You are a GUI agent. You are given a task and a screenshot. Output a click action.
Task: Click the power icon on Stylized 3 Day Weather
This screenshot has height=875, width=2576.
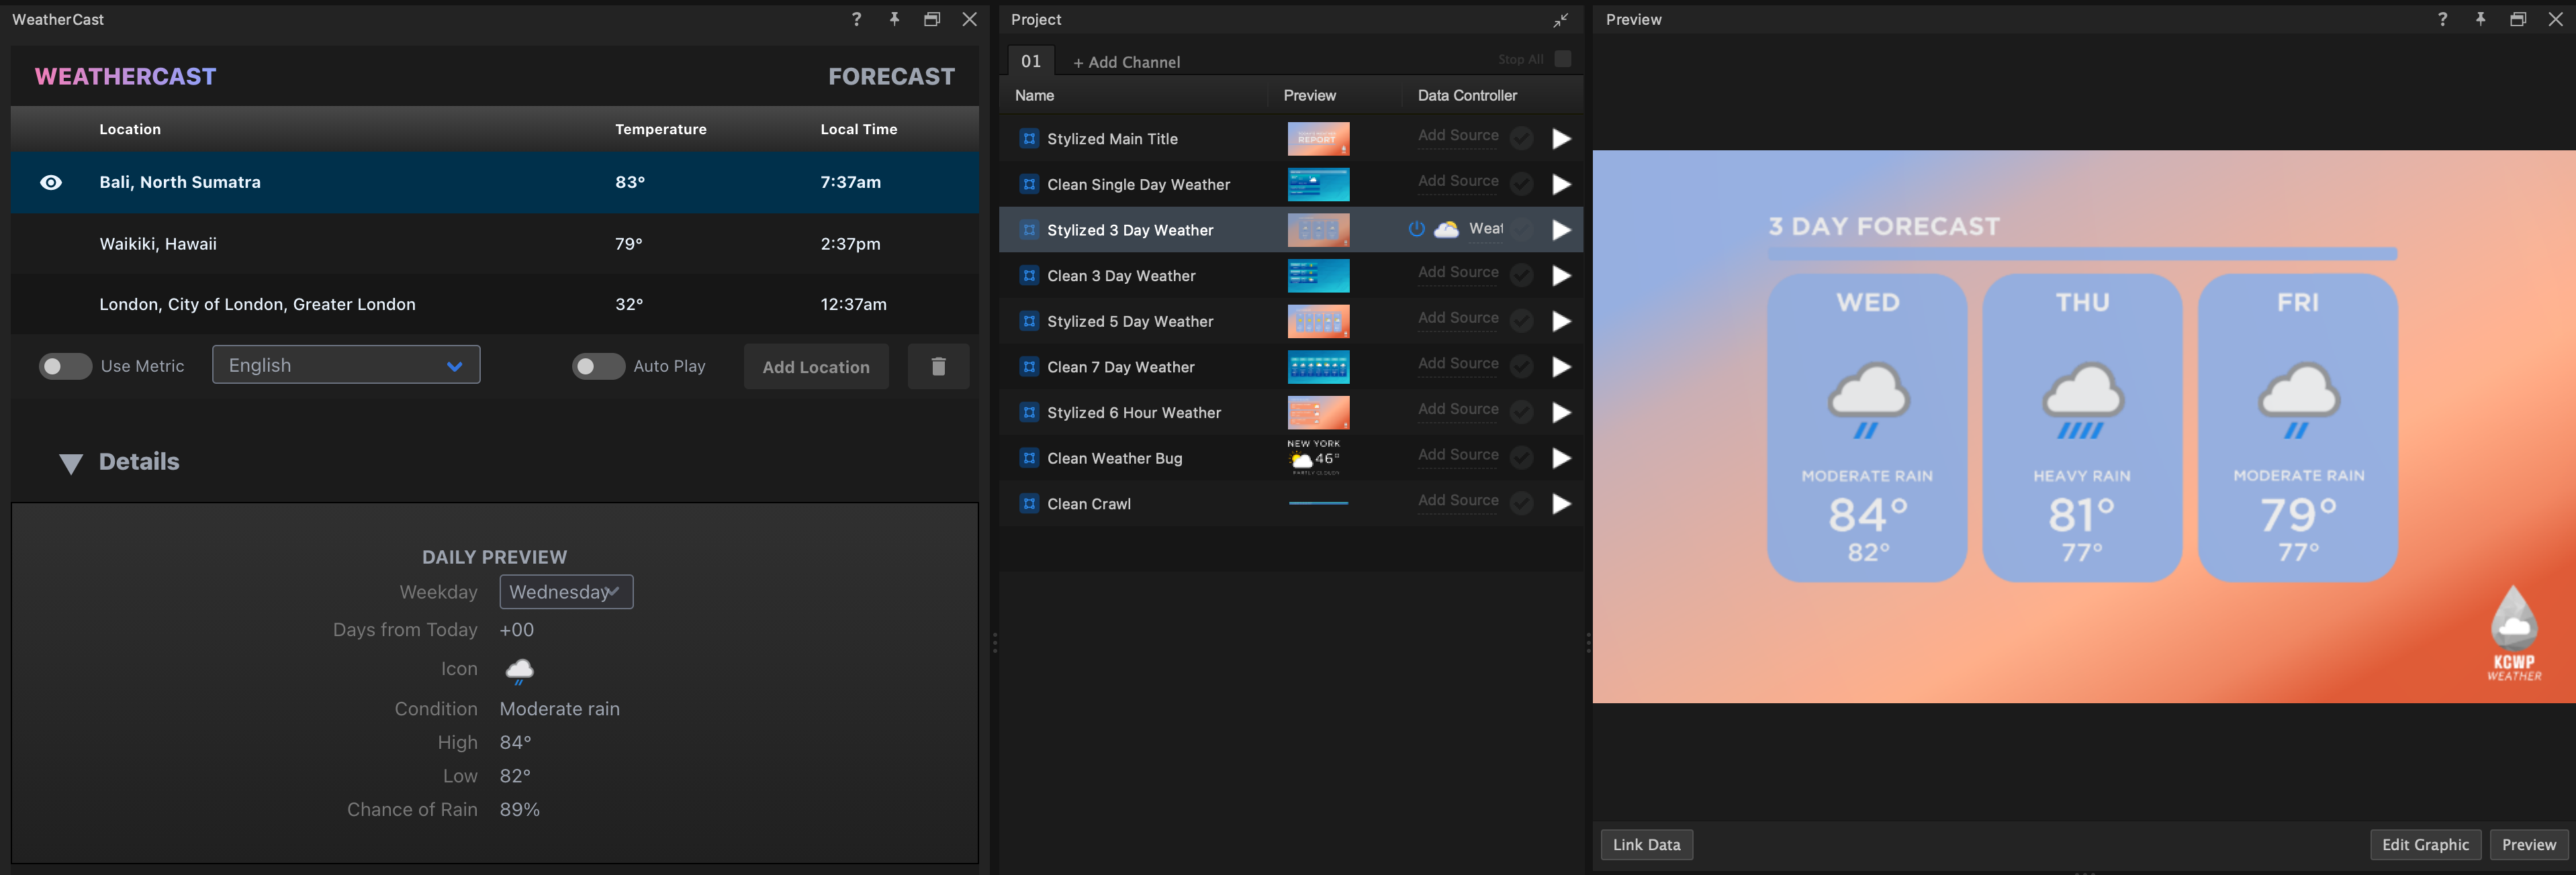[1416, 229]
